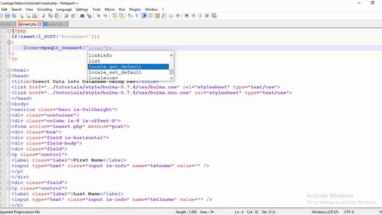The height and width of the screenshot is (215, 382).
Task: Toggle Word Wrap in the toolbar
Action: click(130, 16)
